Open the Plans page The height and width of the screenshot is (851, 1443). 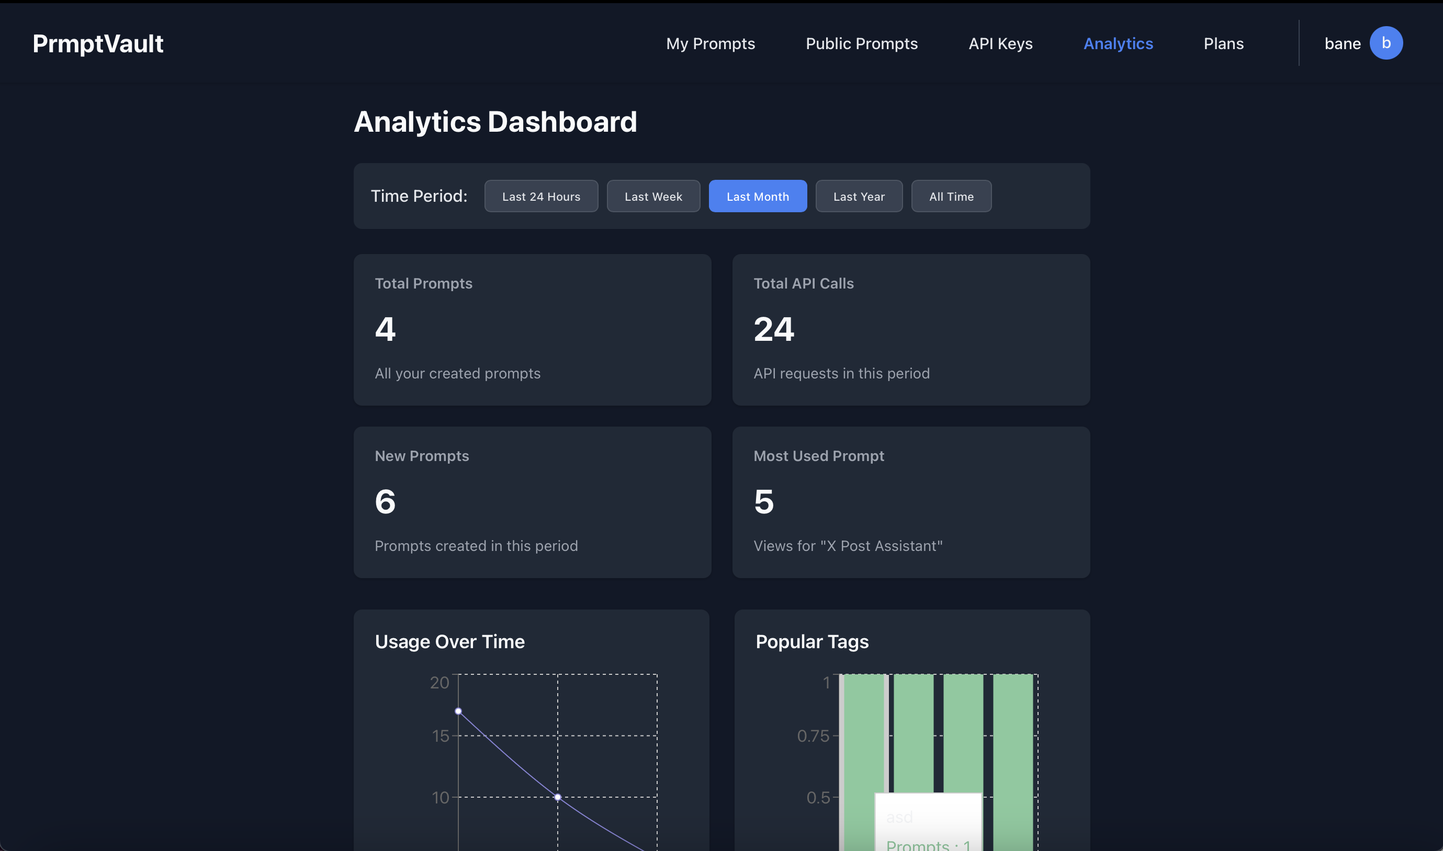[x=1223, y=43]
